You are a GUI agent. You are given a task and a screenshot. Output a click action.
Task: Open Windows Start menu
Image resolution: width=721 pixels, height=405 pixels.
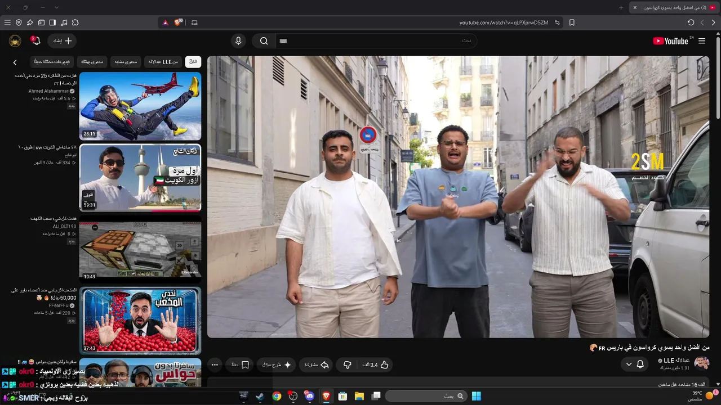tap(477, 396)
